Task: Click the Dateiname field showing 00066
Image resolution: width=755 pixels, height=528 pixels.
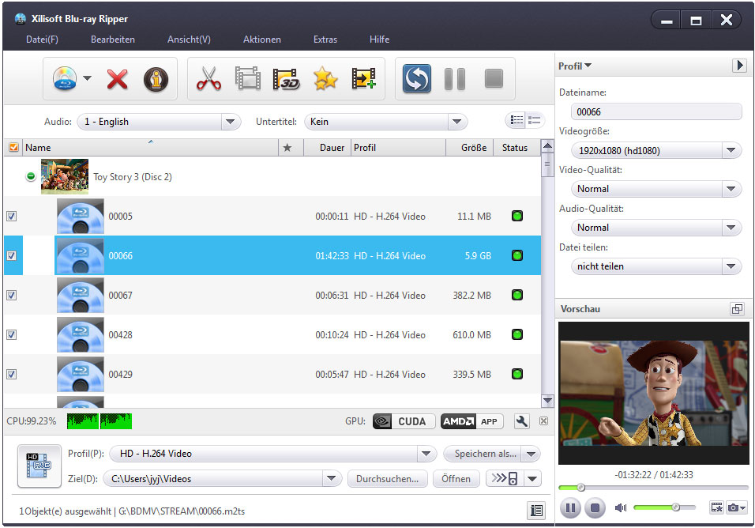Action: [656, 111]
